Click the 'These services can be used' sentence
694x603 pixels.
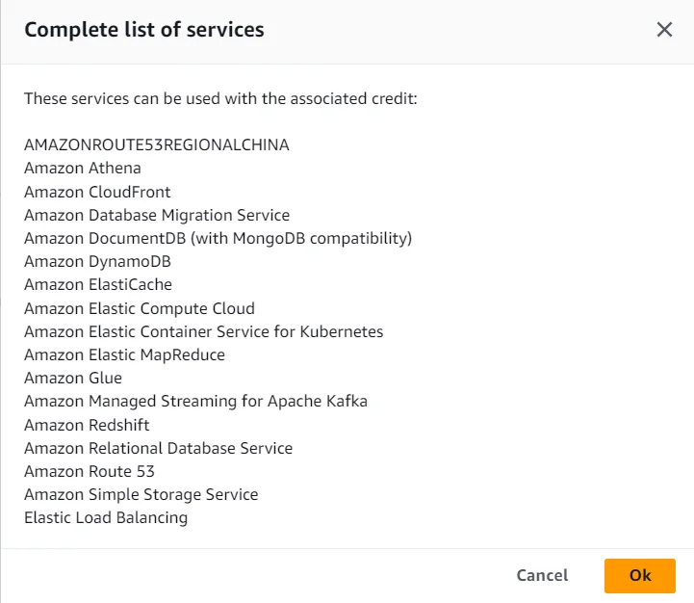(x=220, y=98)
